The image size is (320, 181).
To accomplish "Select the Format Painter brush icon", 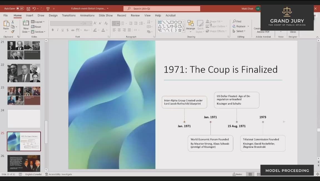I will click(x=13, y=32).
